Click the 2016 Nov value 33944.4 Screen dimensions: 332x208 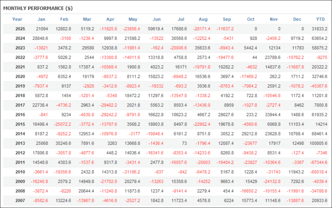[x=272, y=114]
